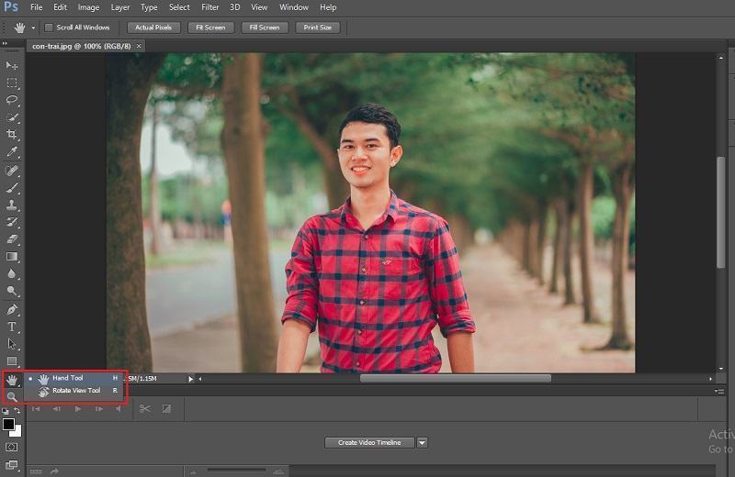Viewport: 735px width, 477px height.
Task: Select the Lasso tool
Action: [12, 100]
